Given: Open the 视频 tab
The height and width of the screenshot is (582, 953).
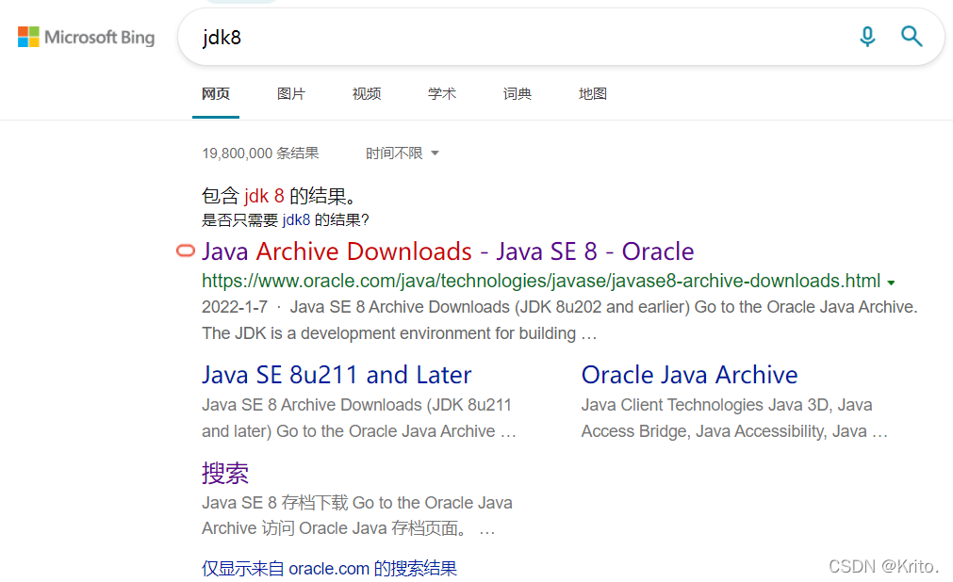Looking at the screenshot, I should [x=367, y=94].
